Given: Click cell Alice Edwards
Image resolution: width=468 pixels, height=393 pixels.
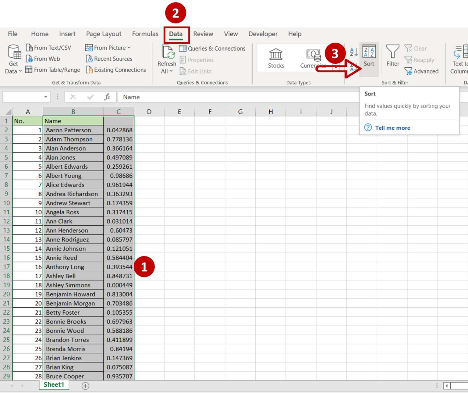Looking at the screenshot, I should 73,185.
